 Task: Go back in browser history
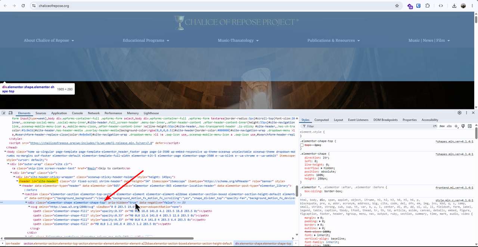pyautogui.click(x=5, y=6)
